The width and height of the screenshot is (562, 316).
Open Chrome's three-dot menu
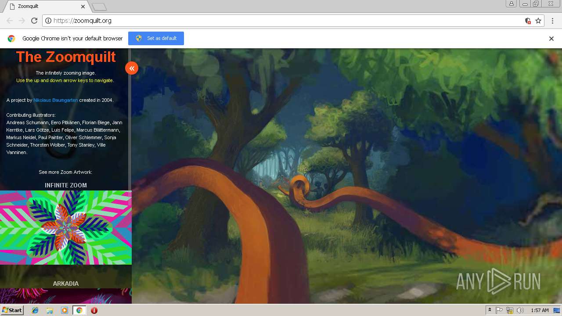point(552,21)
